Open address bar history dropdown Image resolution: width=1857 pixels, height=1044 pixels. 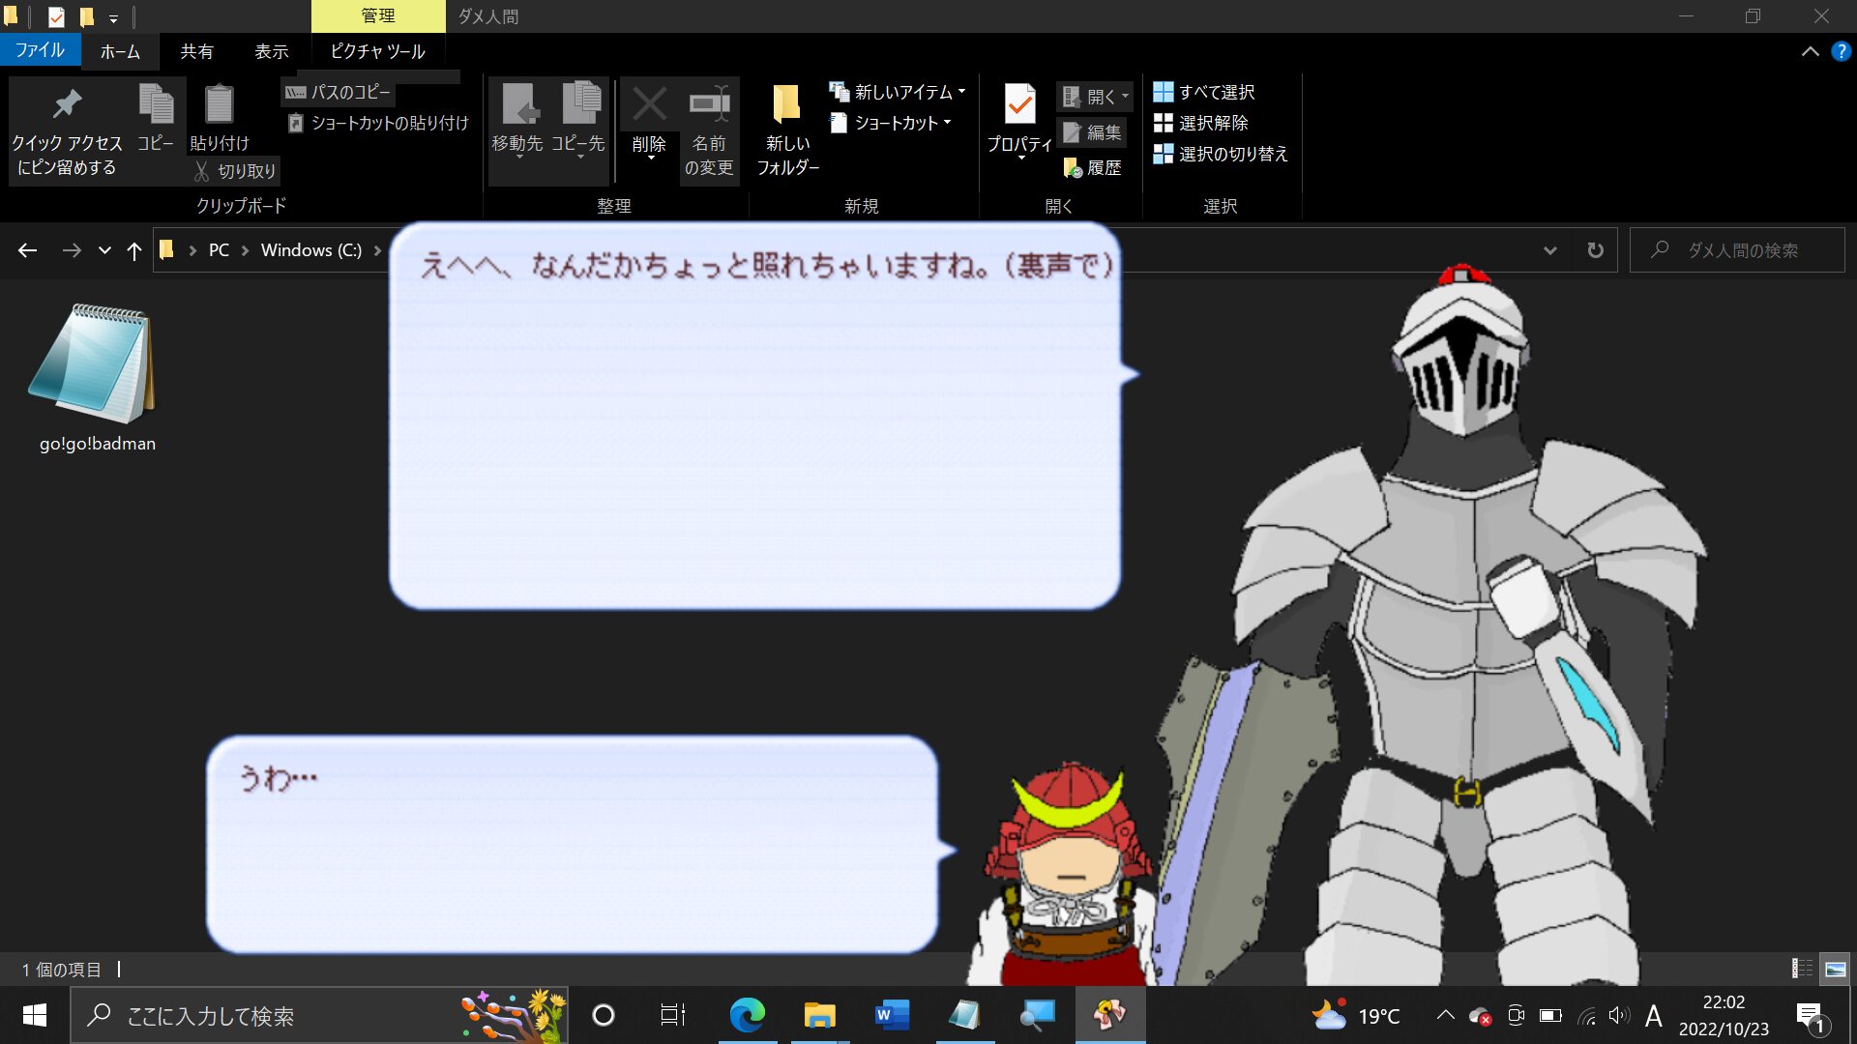click(1550, 250)
